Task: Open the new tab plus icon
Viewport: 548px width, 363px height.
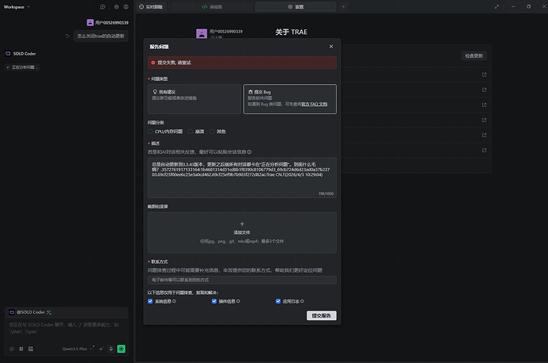Action: coord(343,6)
